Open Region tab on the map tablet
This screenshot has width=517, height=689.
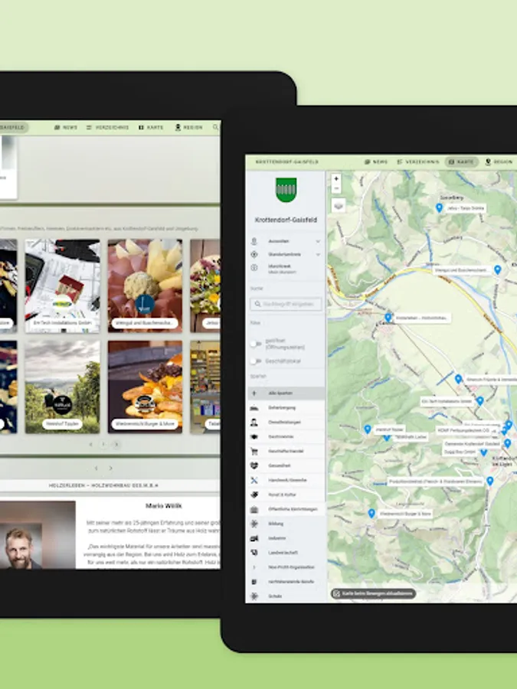499,162
